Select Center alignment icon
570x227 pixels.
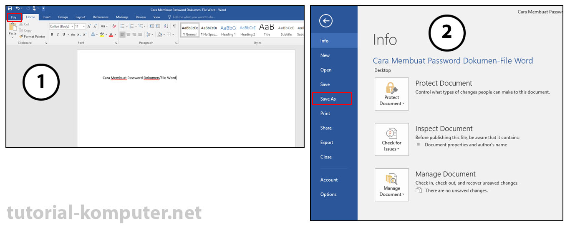click(x=129, y=35)
